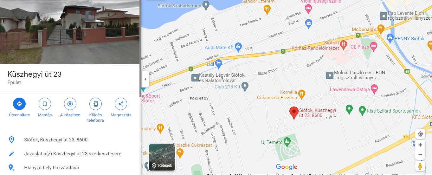
Task: Open Street View pegman icon
Action: click(x=420, y=166)
